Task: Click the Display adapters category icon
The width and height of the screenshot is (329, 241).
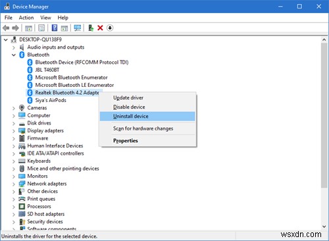Action: pos(22,131)
